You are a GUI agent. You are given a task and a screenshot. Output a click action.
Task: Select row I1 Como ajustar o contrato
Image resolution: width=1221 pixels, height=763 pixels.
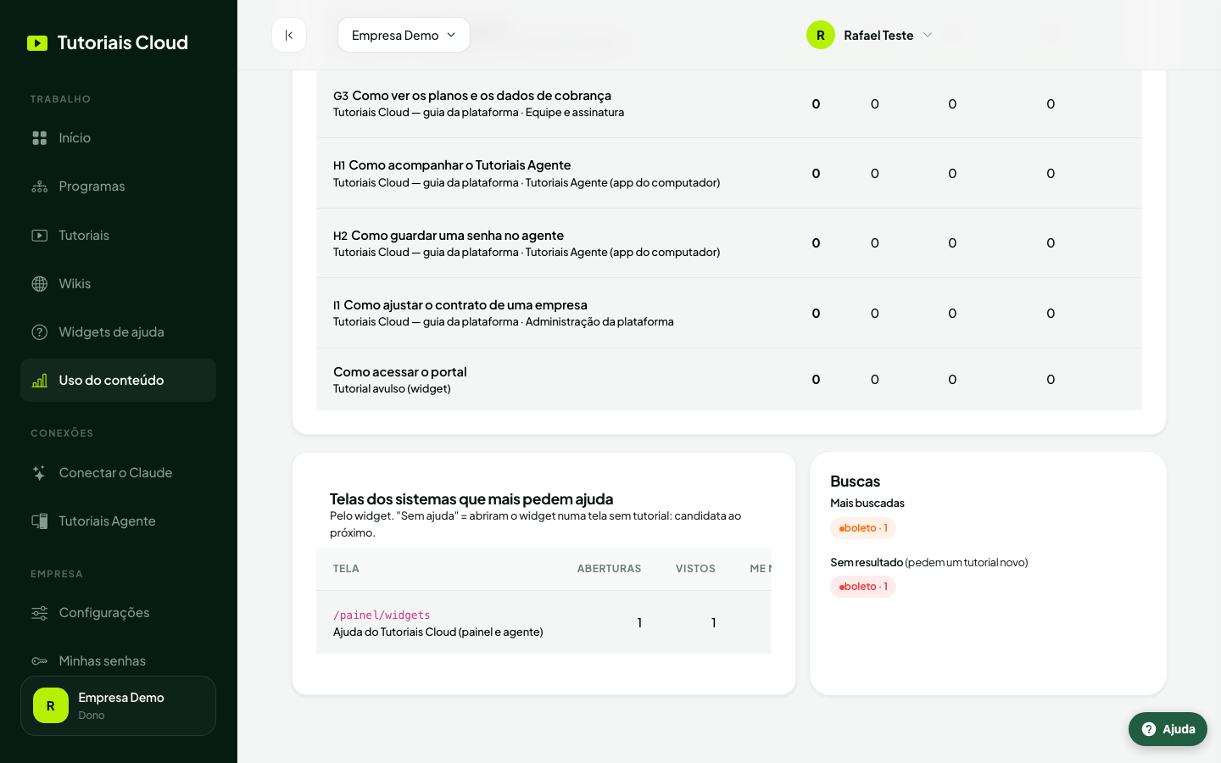(x=729, y=313)
